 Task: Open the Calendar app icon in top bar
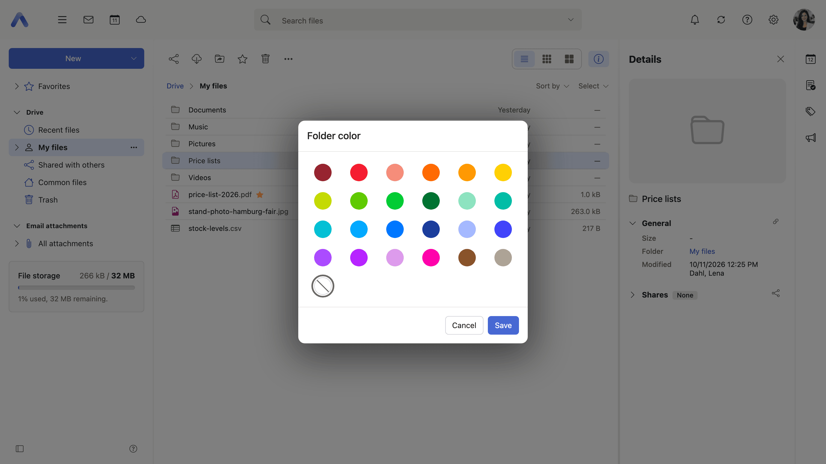click(114, 20)
